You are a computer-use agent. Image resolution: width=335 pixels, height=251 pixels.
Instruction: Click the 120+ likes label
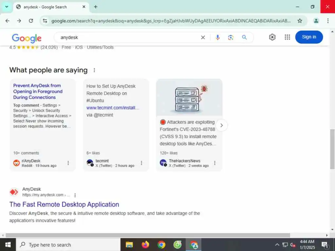pos(168,153)
